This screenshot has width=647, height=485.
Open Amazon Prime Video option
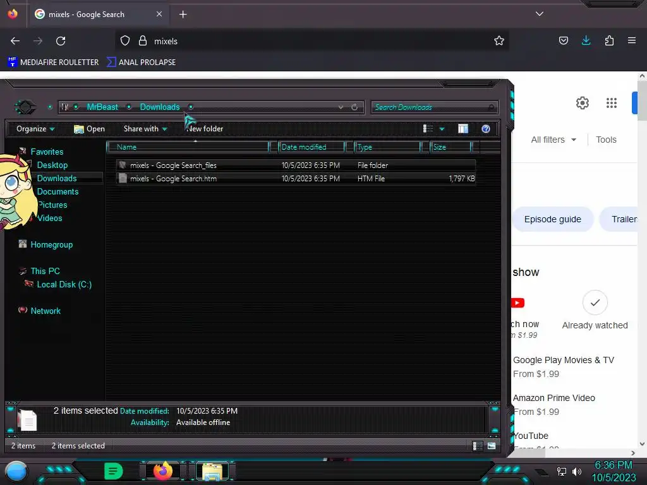553,398
